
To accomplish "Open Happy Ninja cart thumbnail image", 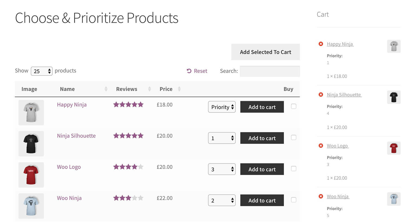I will coord(394,46).
